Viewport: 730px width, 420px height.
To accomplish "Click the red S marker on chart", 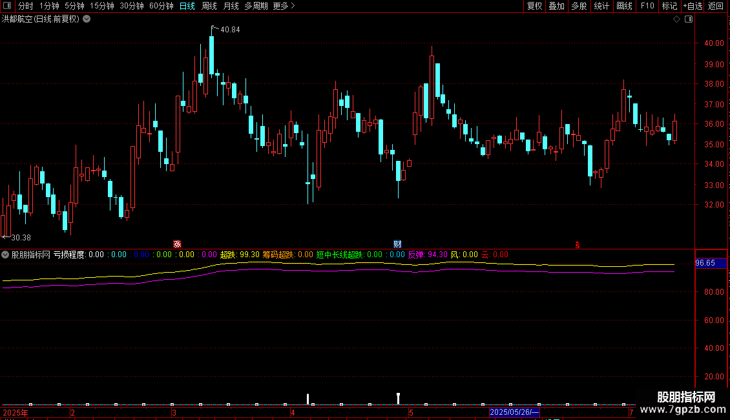I will pyautogui.click(x=578, y=245).
